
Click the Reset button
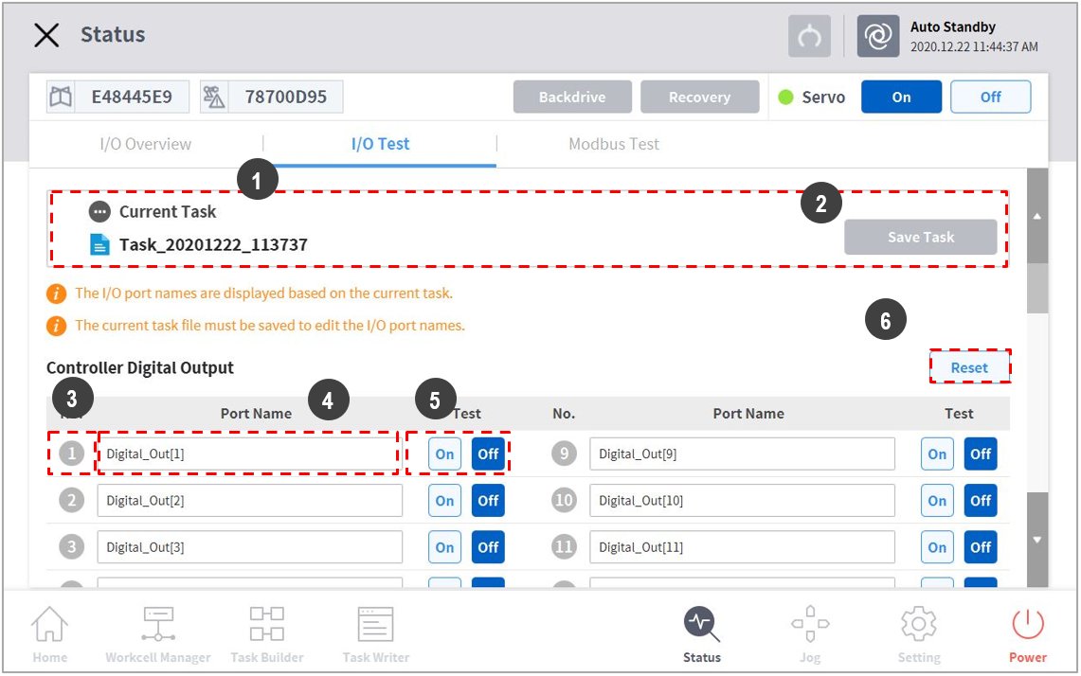coord(969,367)
